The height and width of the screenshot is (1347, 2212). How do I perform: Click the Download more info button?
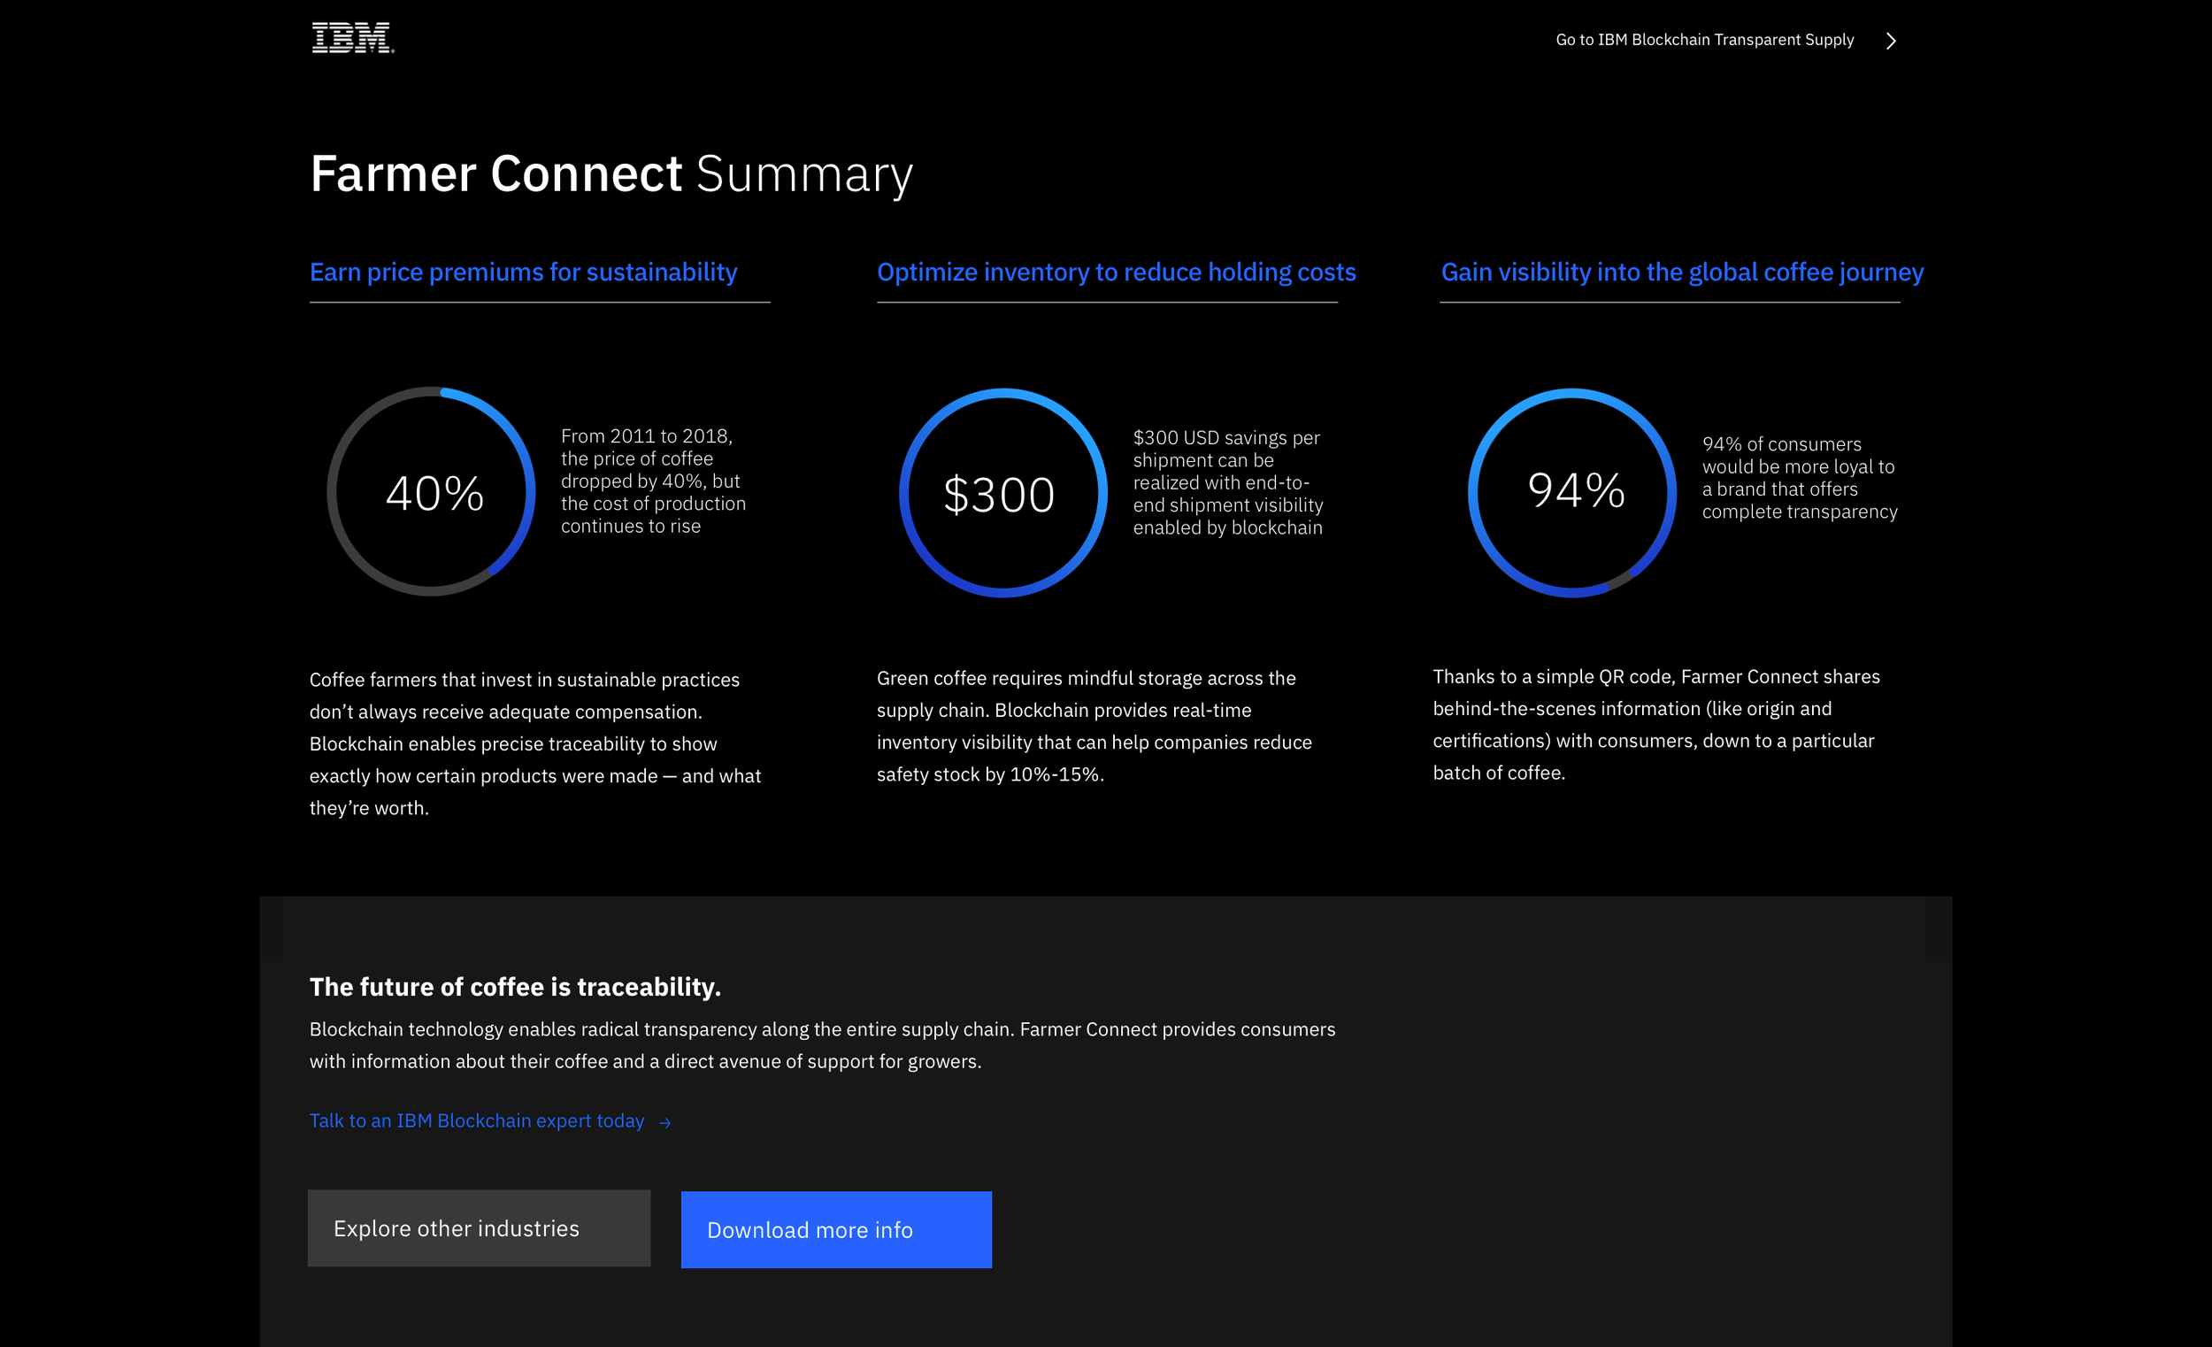(x=836, y=1229)
